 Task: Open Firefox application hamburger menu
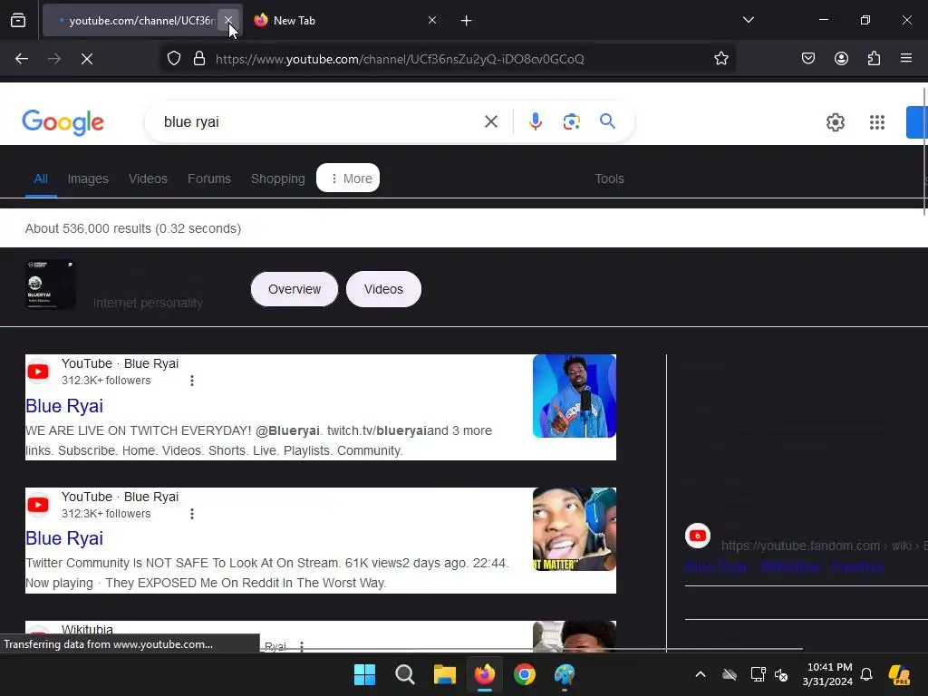[906, 59]
